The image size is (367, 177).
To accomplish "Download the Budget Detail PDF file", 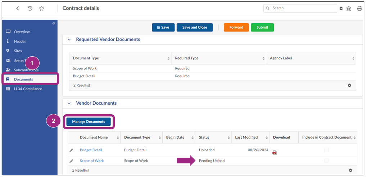I will pyautogui.click(x=274, y=152).
